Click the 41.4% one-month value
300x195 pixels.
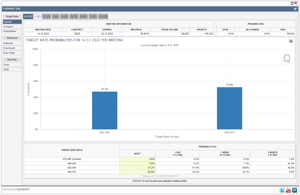pos(291,164)
